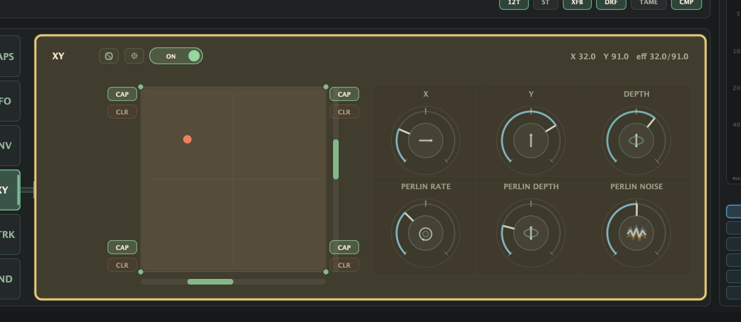
Task: Click the "PERLIN NOISE" label
Action: click(636, 186)
